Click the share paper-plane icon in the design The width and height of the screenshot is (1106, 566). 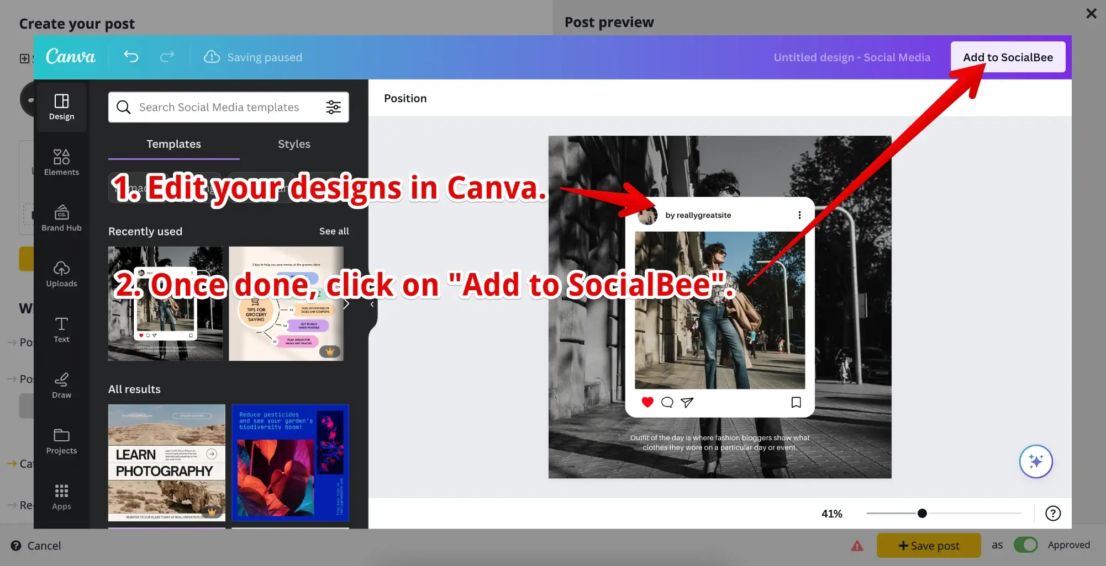(687, 402)
